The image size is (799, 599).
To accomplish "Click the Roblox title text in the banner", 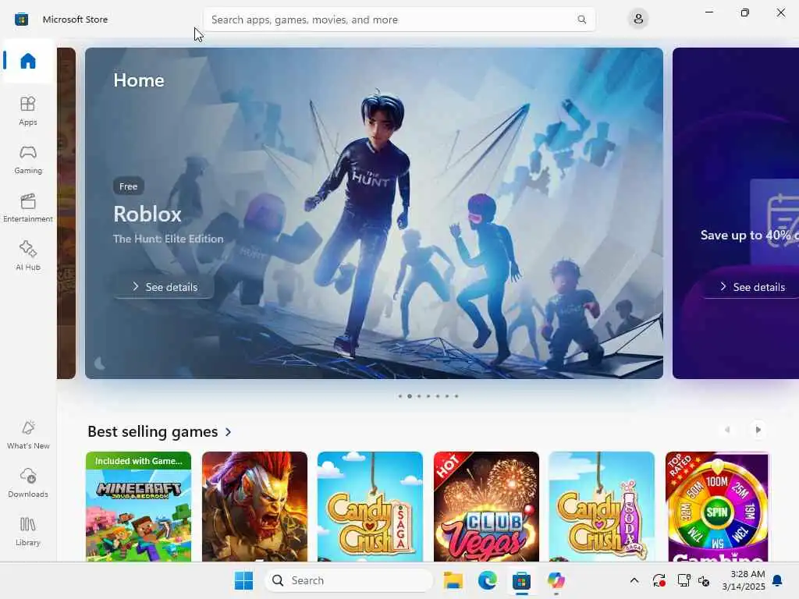I will pos(147,214).
